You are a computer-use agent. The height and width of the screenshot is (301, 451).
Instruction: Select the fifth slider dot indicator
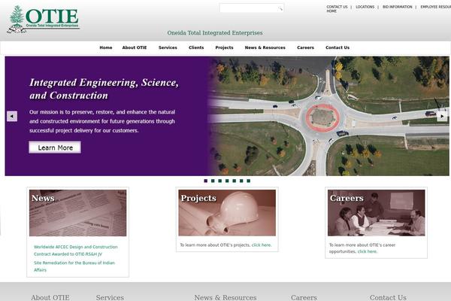[234, 181]
